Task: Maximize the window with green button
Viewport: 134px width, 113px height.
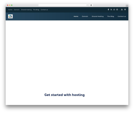Action: 12,5
